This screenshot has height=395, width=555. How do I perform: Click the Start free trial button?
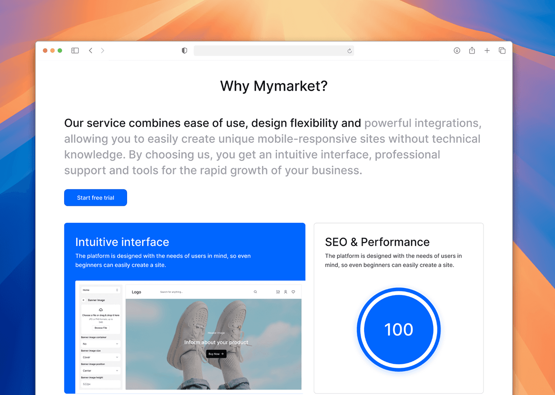coord(95,197)
